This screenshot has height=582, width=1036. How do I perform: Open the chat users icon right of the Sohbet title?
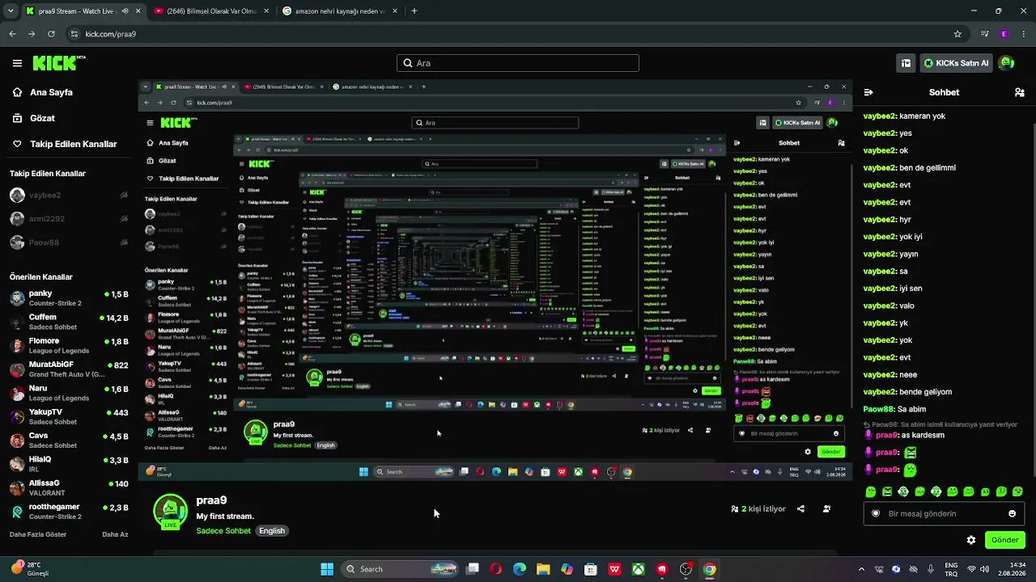(1019, 92)
